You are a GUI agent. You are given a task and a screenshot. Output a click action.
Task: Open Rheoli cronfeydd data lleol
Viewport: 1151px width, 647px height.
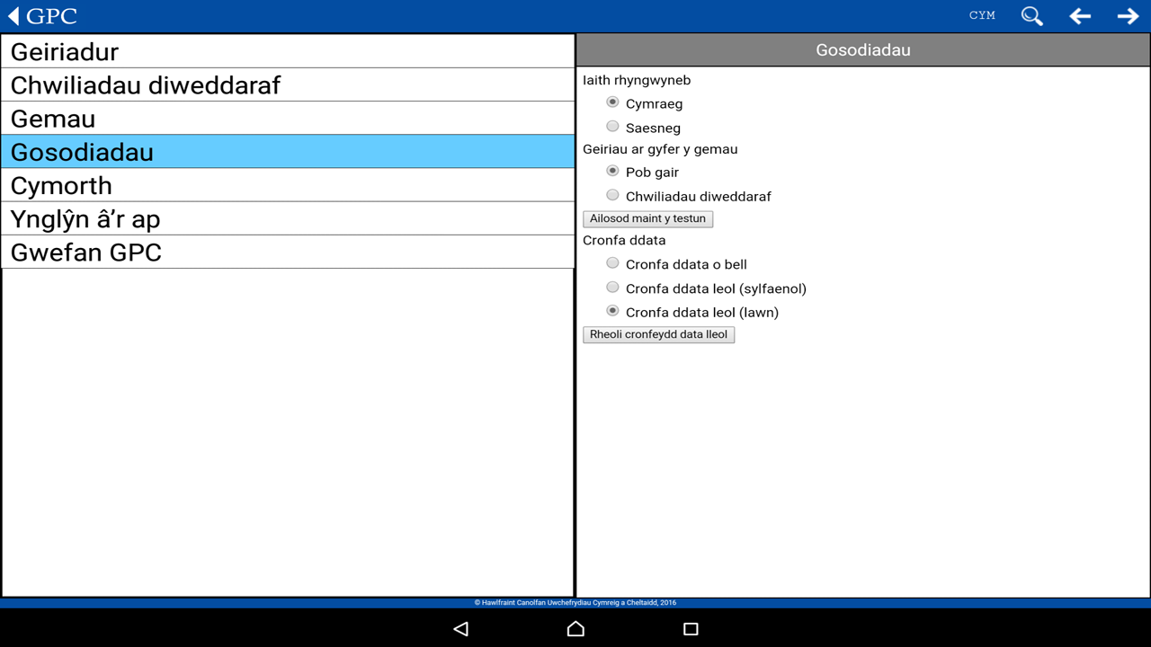coord(658,334)
